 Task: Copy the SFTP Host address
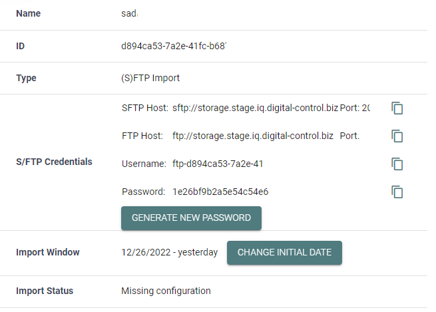[397, 108]
